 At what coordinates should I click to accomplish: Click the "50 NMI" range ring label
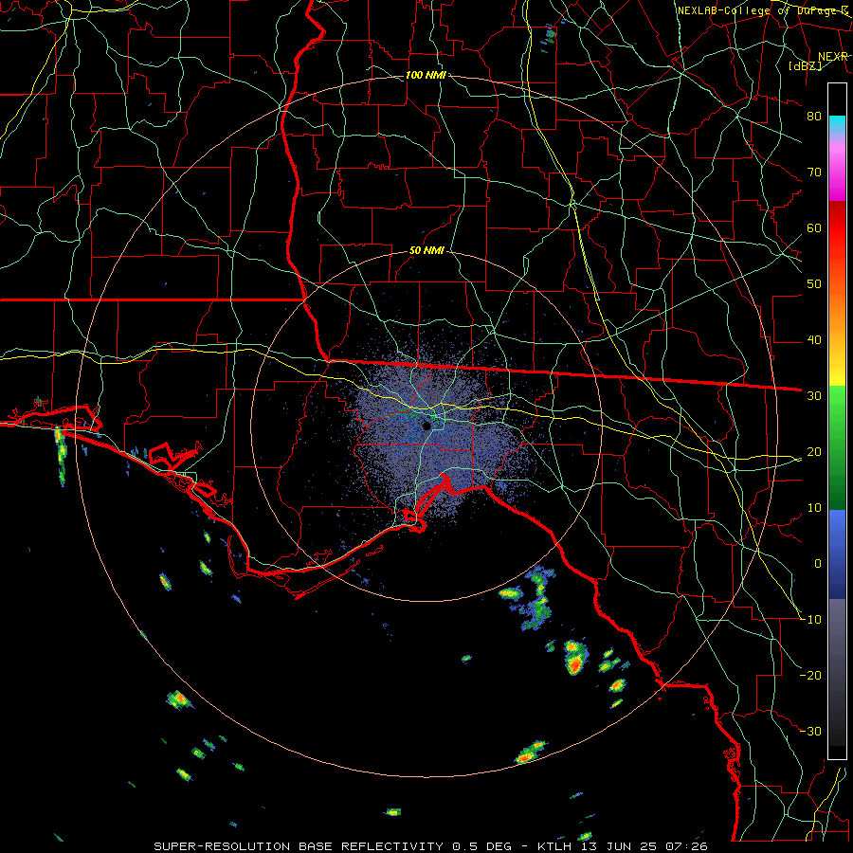(426, 251)
